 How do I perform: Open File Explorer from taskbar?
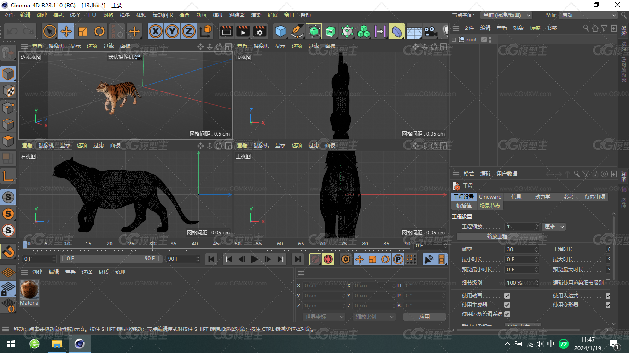click(x=57, y=344)
